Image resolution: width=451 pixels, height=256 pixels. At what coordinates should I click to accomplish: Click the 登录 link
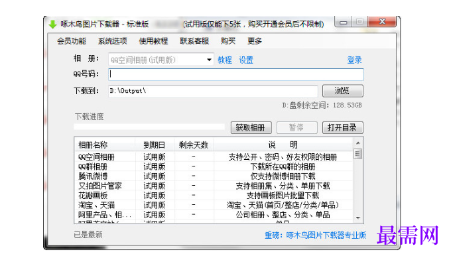click(354, 60)
